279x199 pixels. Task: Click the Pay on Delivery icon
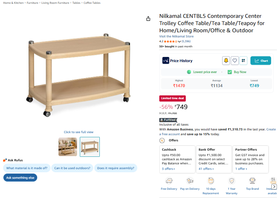190,181
